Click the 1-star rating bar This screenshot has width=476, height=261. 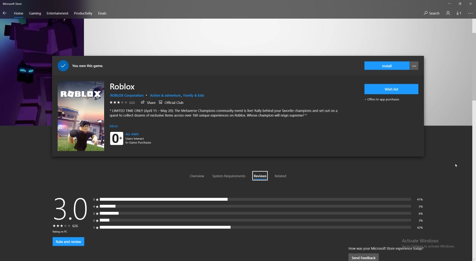[x=255, y=227]
